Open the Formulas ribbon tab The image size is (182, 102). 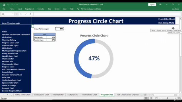(41, 9)
